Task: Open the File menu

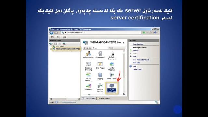Action: [52, 37]
